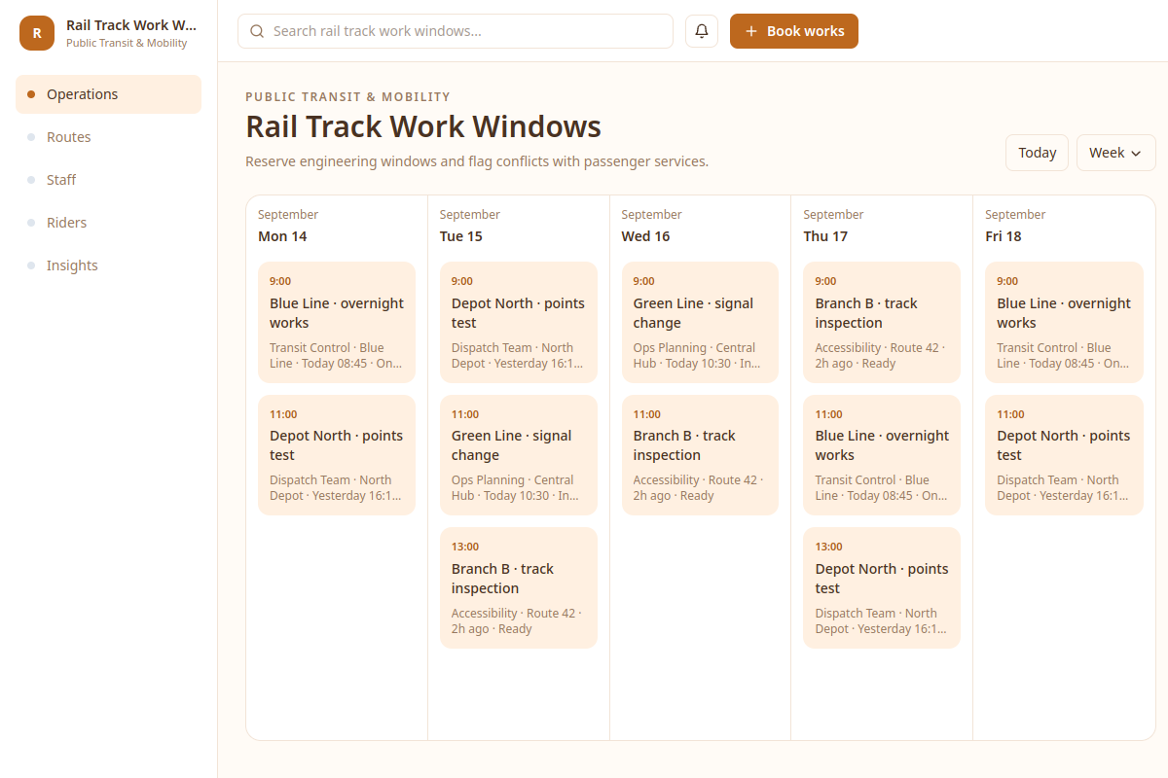Open Thu 17 13:00 Depot North points test
Image resolution: width=1168 pixels, height=778 pixels.
tap(882, 587)
